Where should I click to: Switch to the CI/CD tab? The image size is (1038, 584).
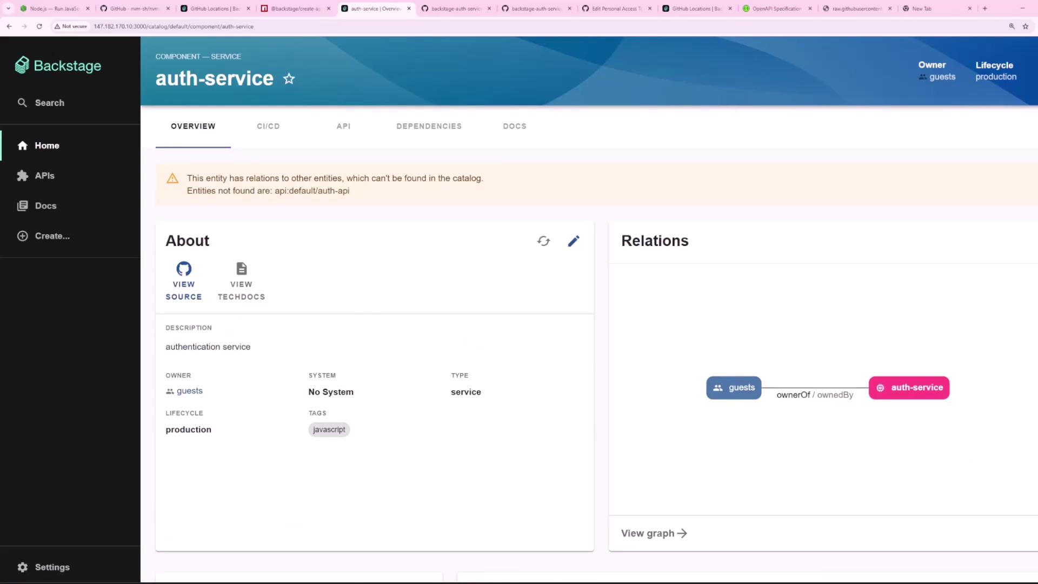click(268, 126)
